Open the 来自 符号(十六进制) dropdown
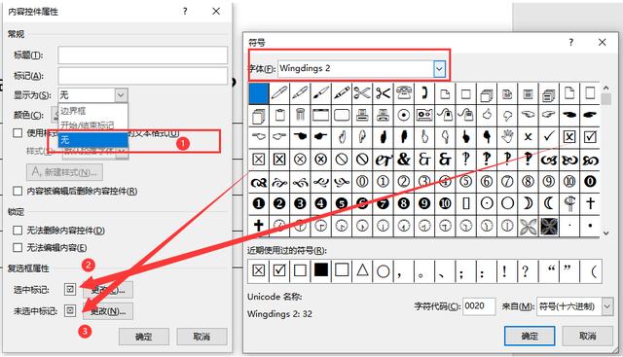 [607, 306]
